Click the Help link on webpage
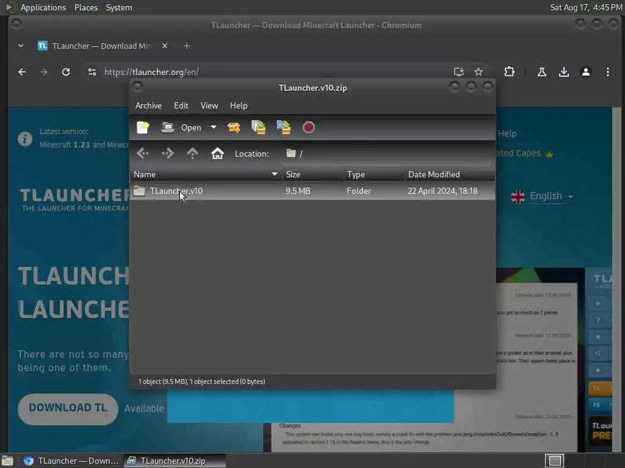The height and width of the screenshot is (468, 625). pos(507,133)
